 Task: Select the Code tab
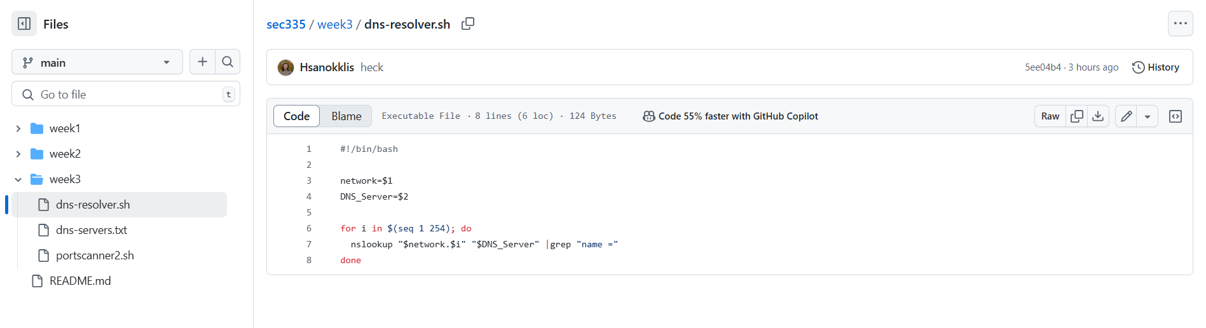click(296, 116)
